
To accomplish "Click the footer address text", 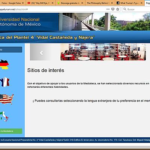I will click(x=75, y=140).
